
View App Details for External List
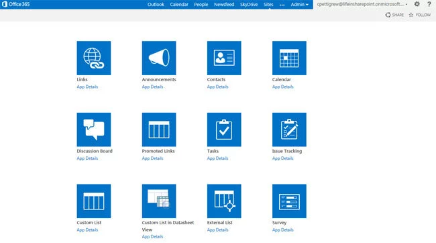click(x=217, y=230)
